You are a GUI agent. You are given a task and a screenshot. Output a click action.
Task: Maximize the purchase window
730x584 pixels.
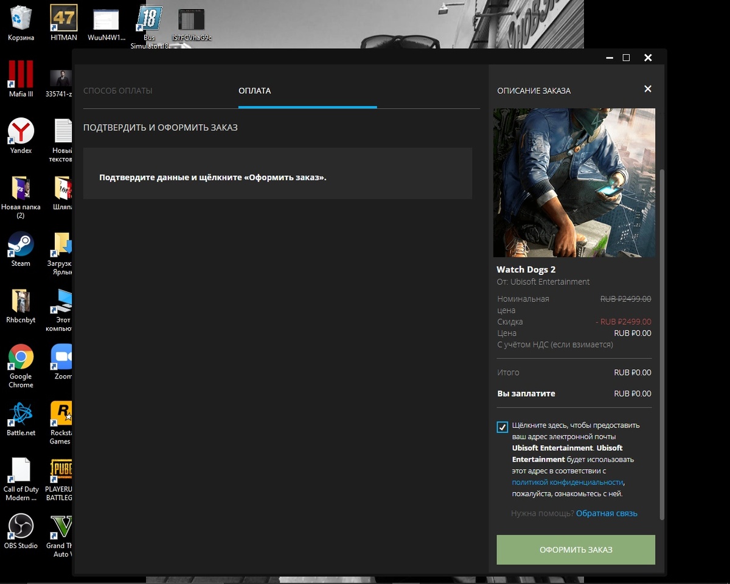[626, 58]
